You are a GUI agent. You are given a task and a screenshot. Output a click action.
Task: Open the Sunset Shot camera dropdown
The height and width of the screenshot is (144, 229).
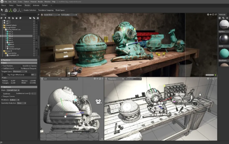tap(52, 15)
